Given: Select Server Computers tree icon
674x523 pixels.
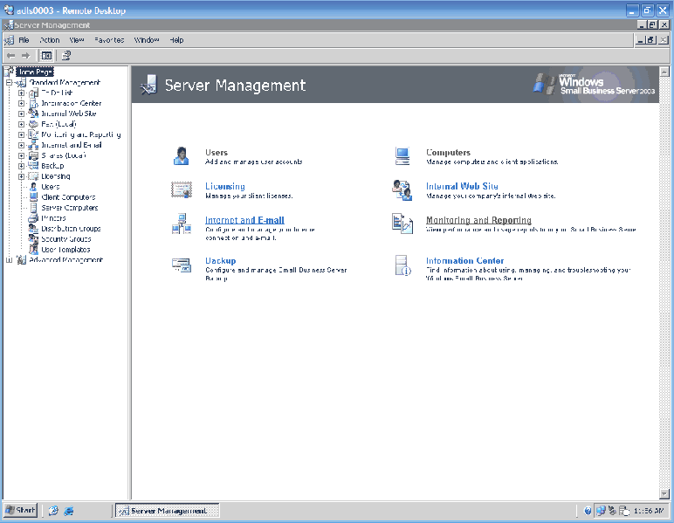Looking at the screenshot, I should pyautogui.click(x=33, y=208).
